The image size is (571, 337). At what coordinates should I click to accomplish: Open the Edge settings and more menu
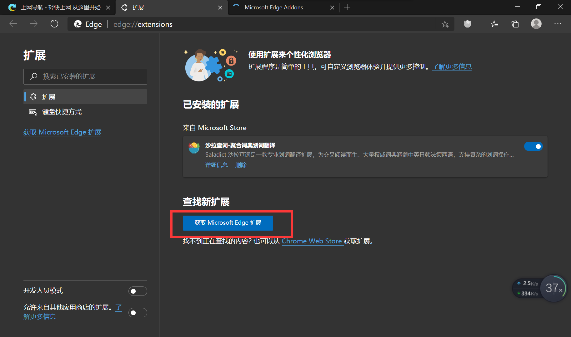tap(558, 24)
